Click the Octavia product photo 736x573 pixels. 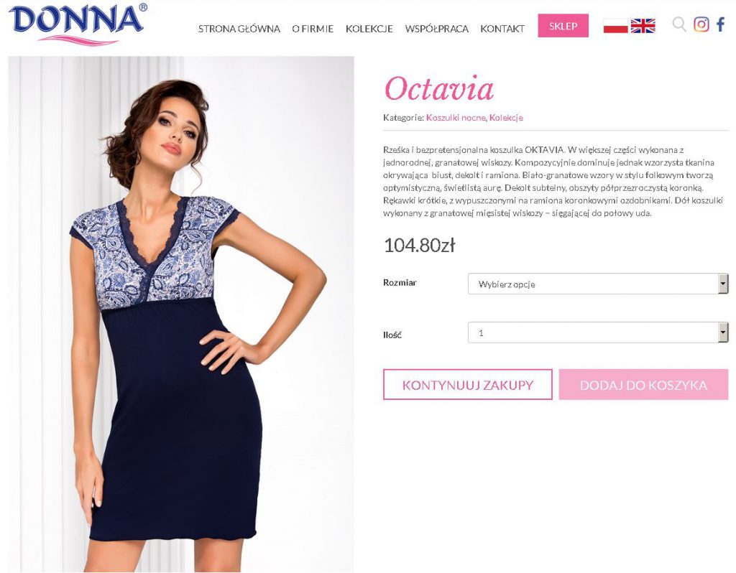(x=181, y=315)
